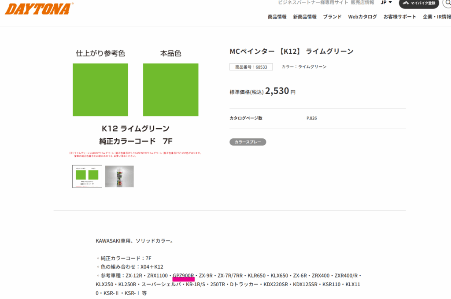This screenshot has width=451, height=299.
Task: Click the カラースプレー category tag
Action: click(248, 142)
